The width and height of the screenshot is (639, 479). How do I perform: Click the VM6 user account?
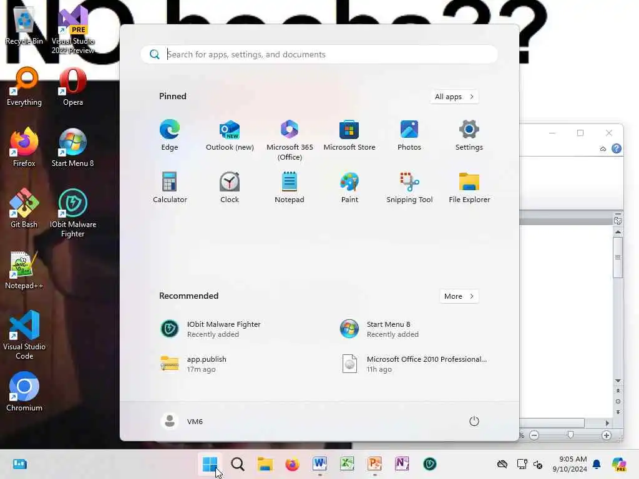pyautogui.click(x=182, y=421)
